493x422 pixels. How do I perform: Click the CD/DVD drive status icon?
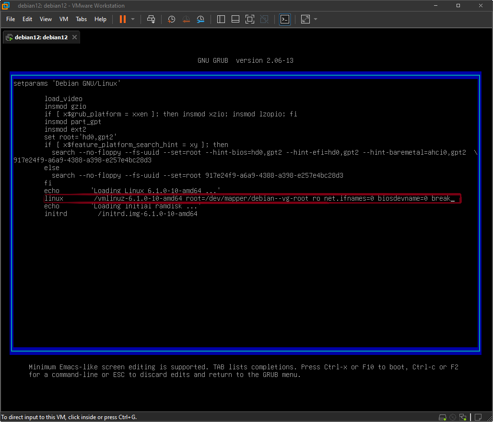[x=452, y=417]
